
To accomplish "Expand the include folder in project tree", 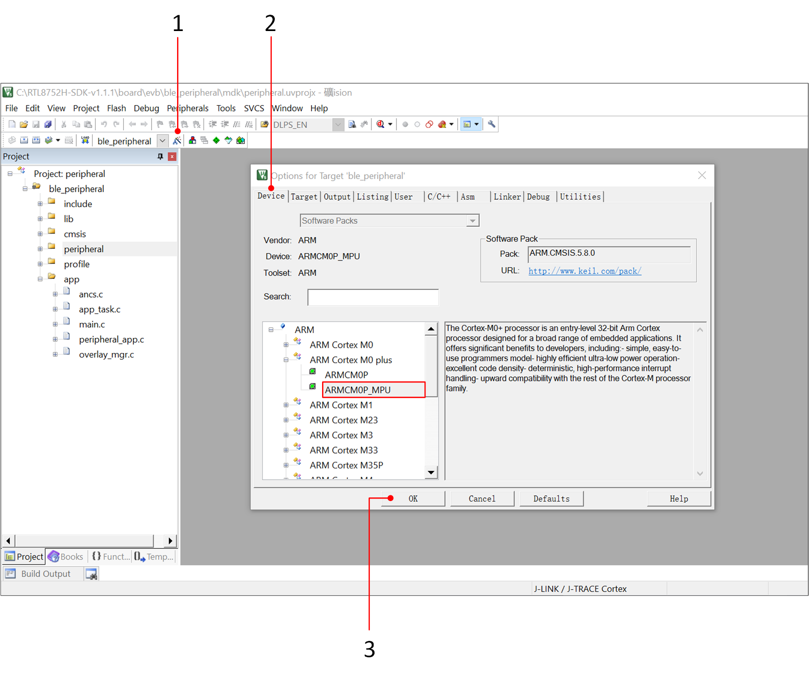I will coord(40,204).
